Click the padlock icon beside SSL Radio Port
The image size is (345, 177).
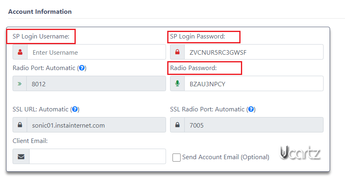[x=177, y=125]
